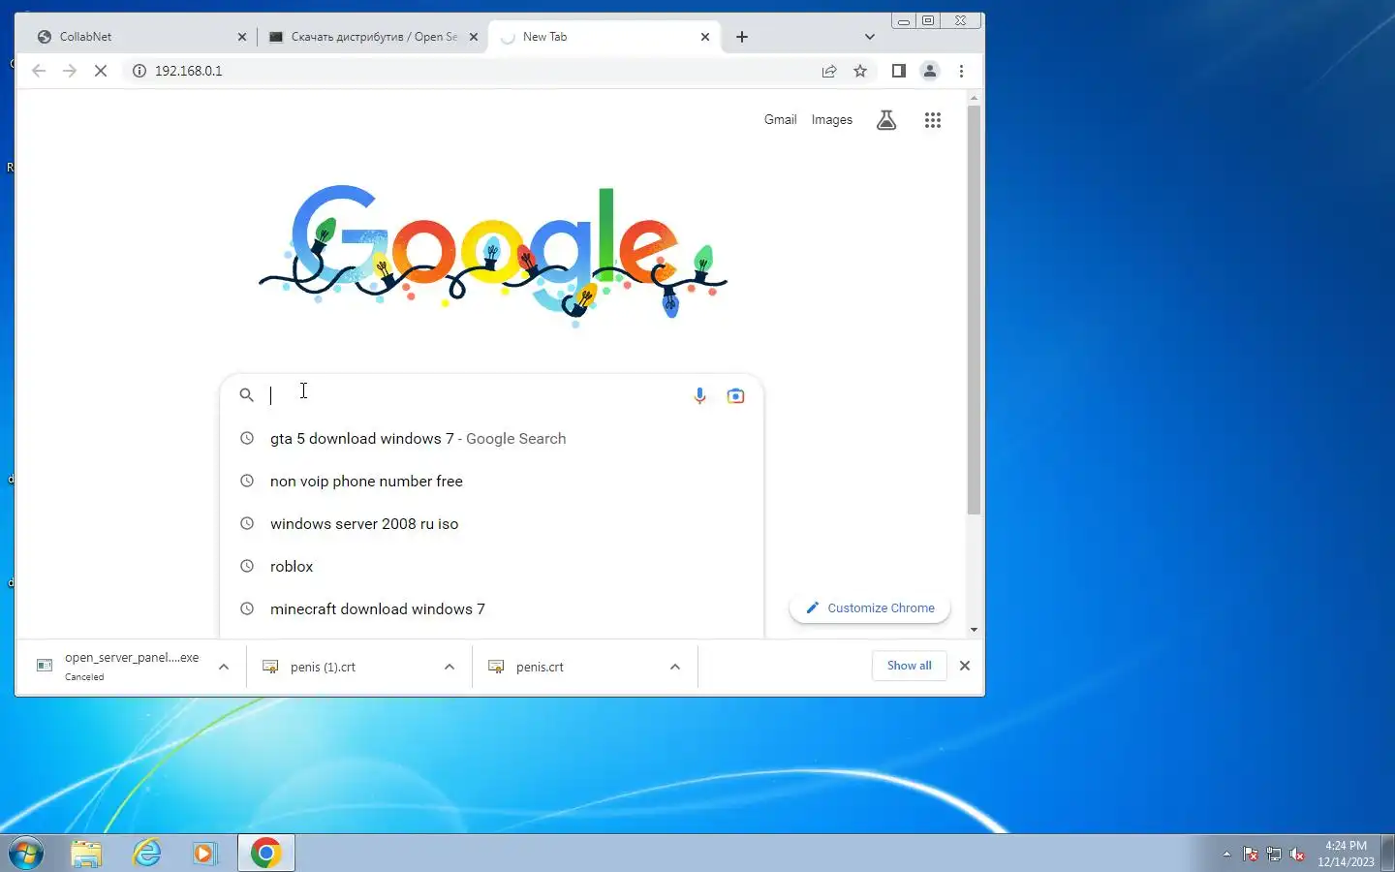Open the Google apps grid

933,120
